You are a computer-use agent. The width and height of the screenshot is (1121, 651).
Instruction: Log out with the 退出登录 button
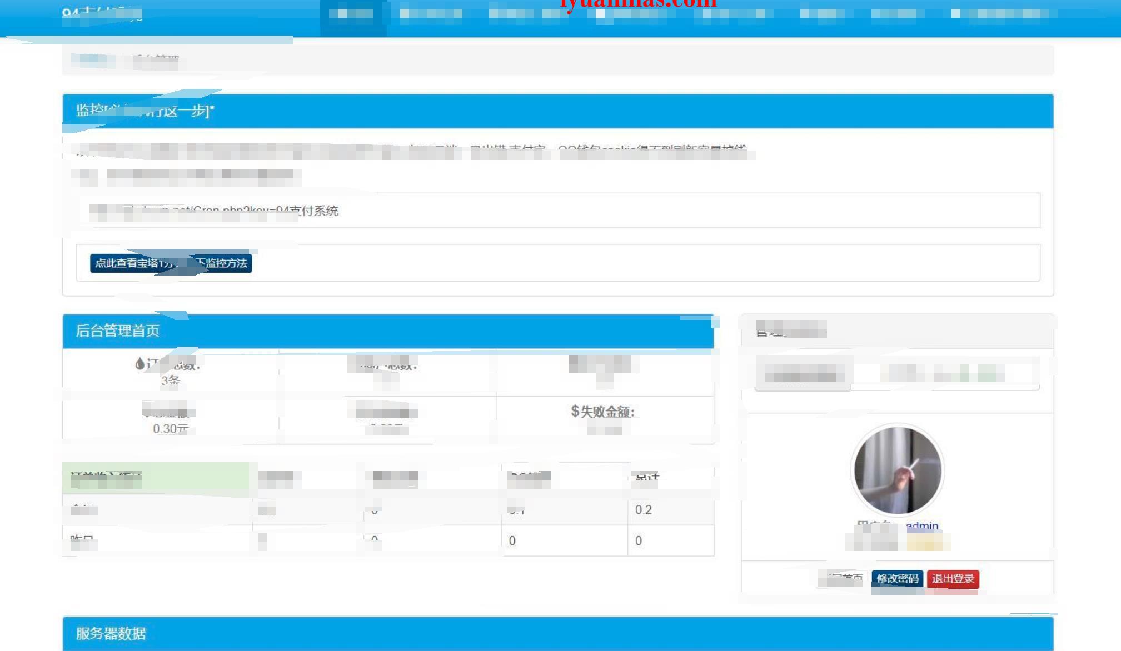(x=953, y=579)
